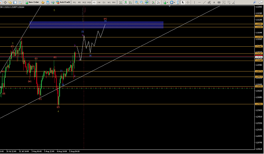
Task: Tile chart windows with grid icon
Action: tap(147, 3)
